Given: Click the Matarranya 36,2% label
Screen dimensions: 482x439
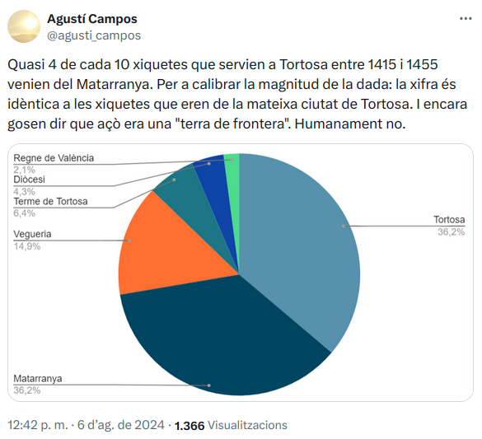Looking at the screenshot, I should point(38,384).
